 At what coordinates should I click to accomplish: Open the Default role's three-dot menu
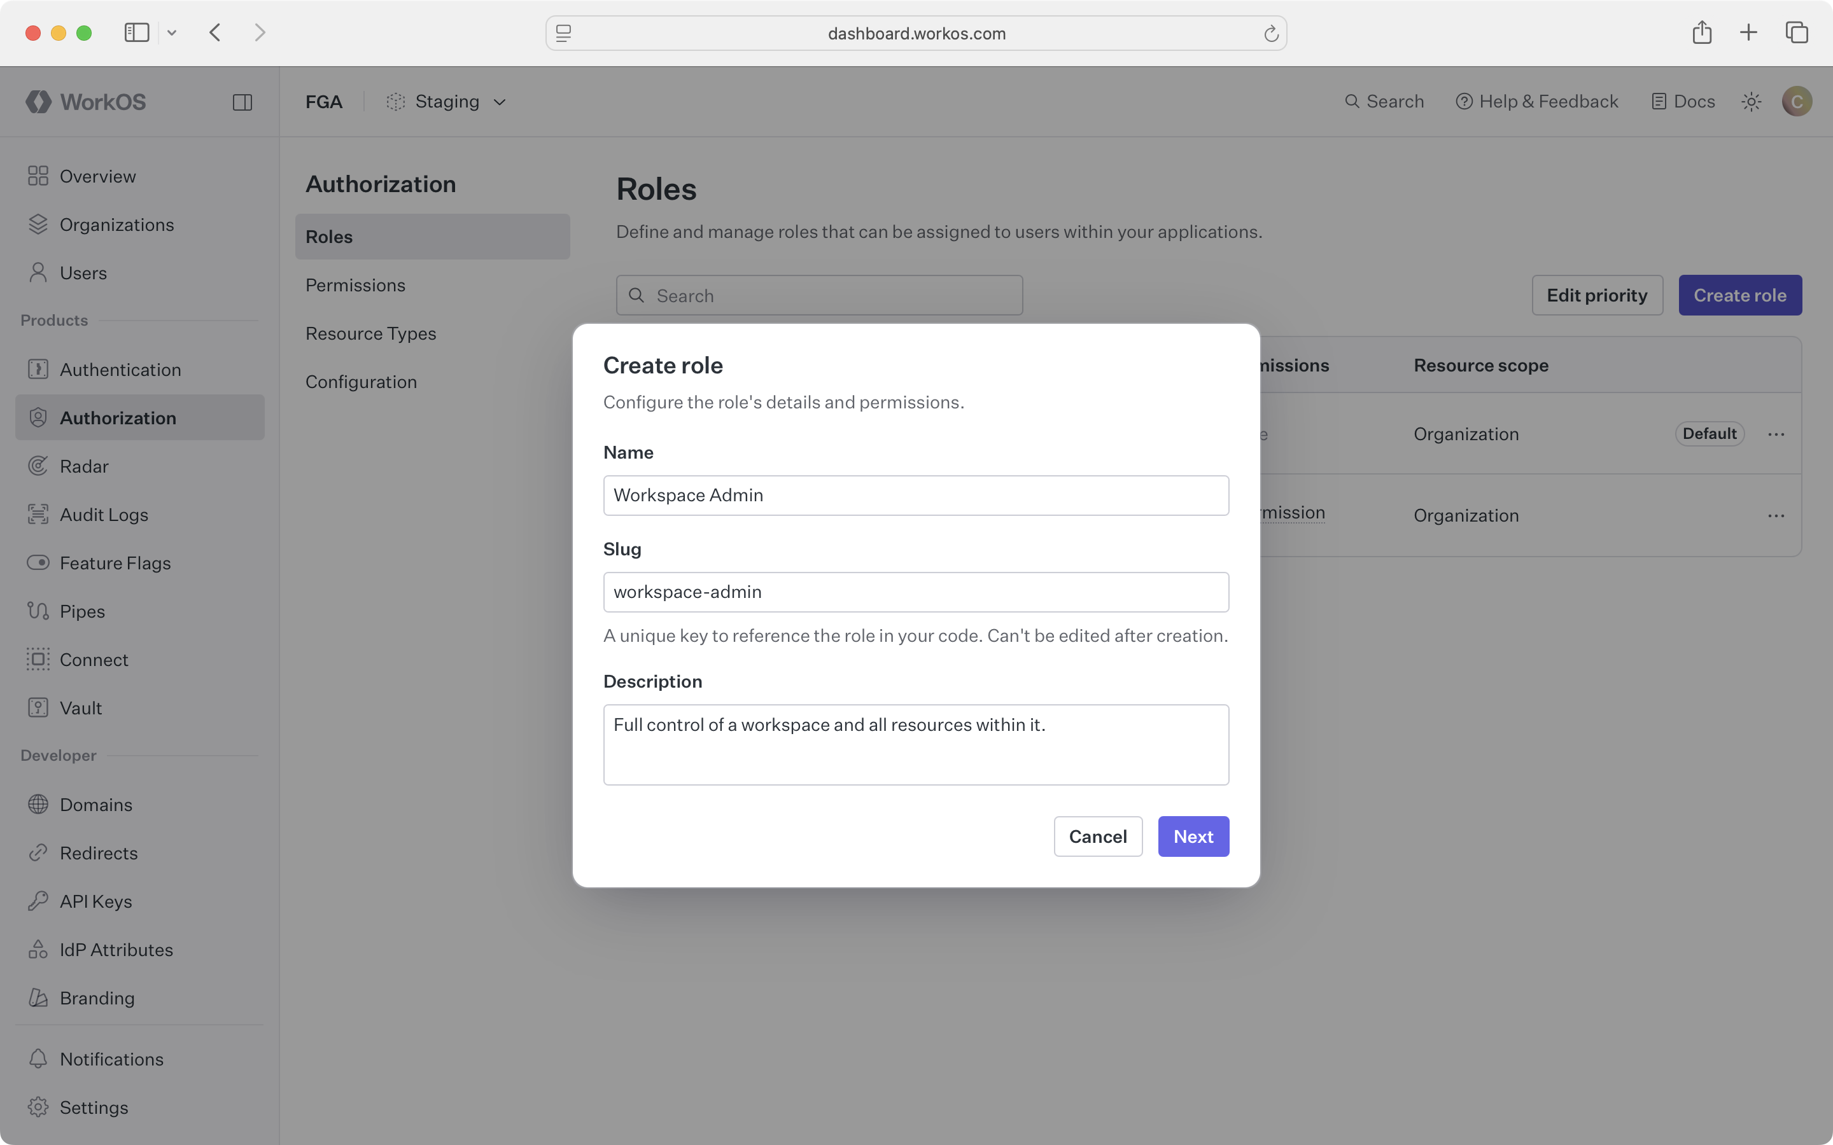click(1776, 434)
